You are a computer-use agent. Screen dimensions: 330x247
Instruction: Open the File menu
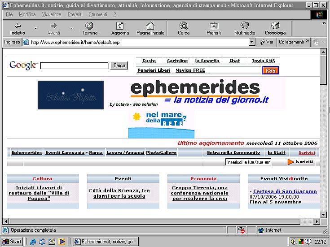pyautogui.click(x=9, y=14)
